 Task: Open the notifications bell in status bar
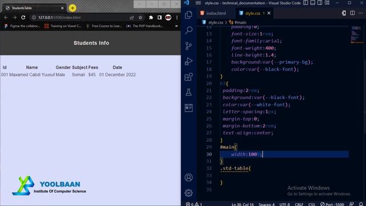click(x=361, y=204)
